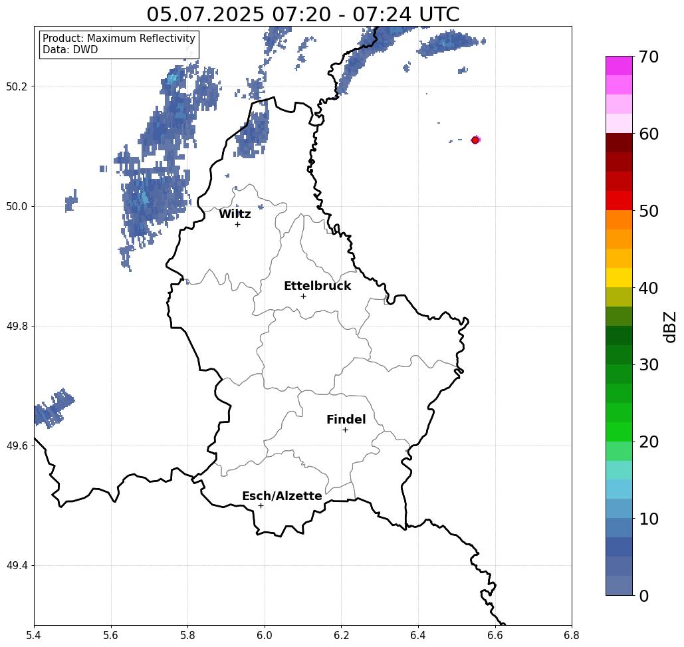Click the longitude tick label 5.8
The height and width of the screenshot is (647, 684).
tap(187, 635)
